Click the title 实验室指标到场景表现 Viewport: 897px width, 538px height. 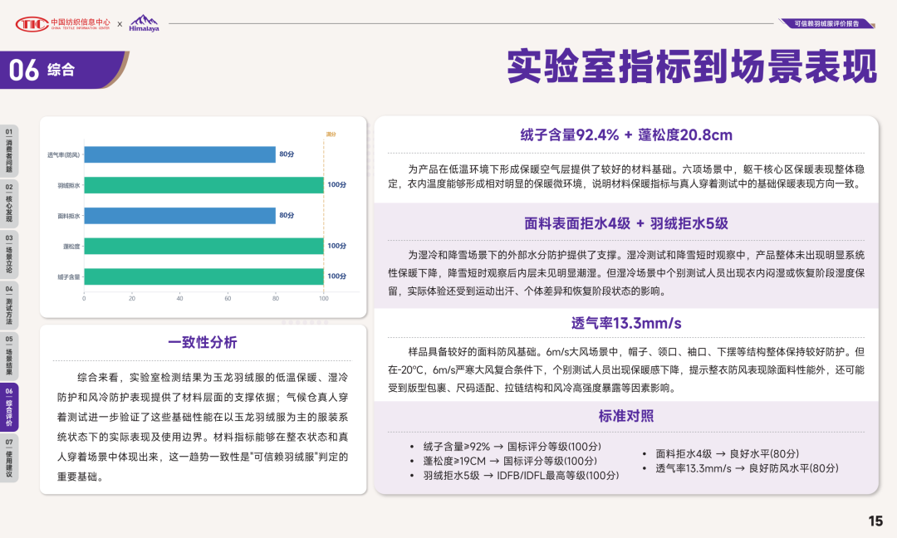(692, 67)
